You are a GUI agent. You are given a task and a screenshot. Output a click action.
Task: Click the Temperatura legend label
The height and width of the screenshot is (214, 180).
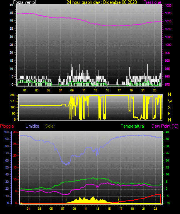(132, 126)
